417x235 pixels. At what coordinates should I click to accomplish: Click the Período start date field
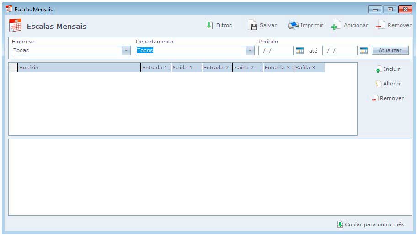[276, 51]
